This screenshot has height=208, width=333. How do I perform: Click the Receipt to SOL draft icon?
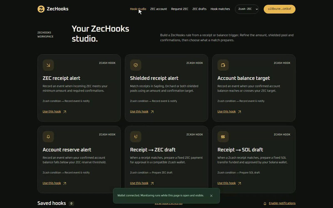point(223,137)
